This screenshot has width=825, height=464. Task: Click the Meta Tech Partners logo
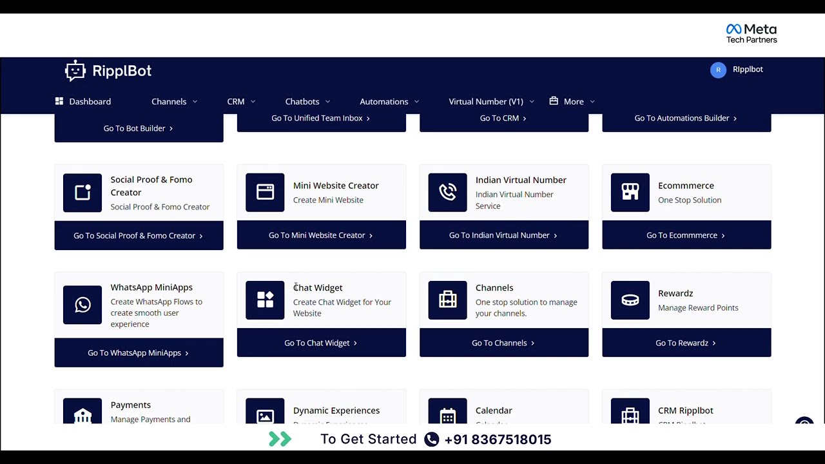pos(752,34)
